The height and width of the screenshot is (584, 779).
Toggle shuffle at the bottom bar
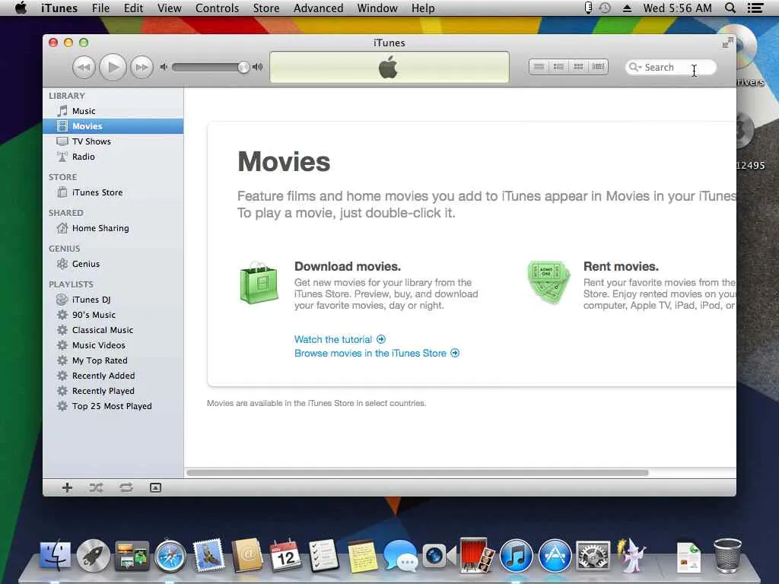97,487
